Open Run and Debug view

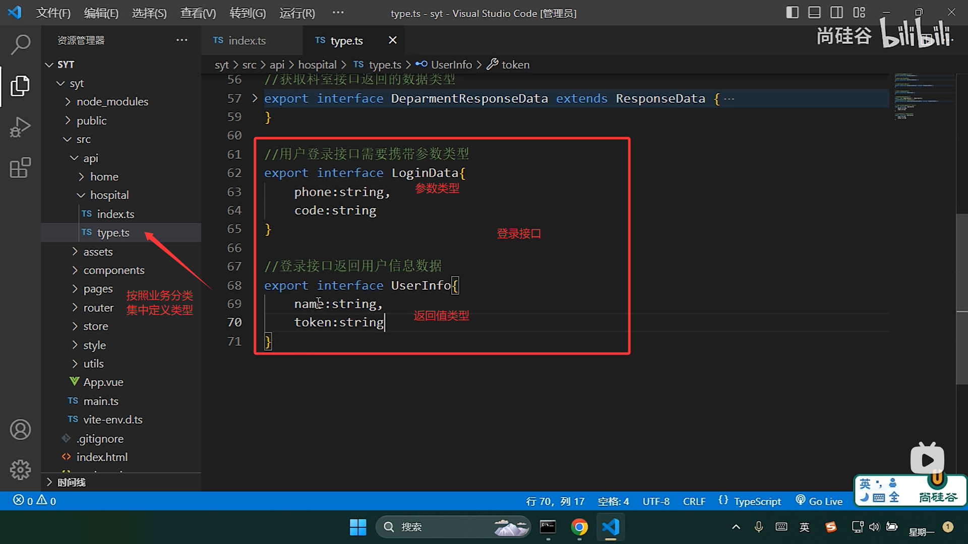tap(20, 127)
